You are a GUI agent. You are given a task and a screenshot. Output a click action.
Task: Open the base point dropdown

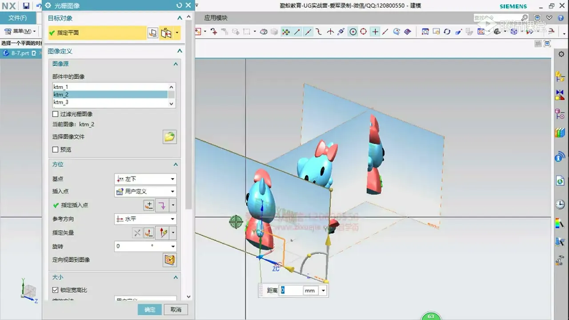pos(145,179)
